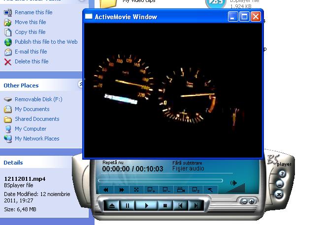
Task: Pause playback in BSplayer
Action: (x=128, y=205)
